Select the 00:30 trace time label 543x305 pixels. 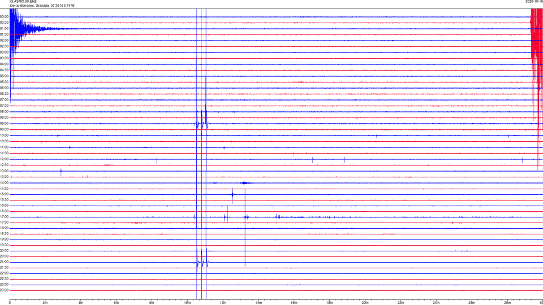tap(5, 23)
